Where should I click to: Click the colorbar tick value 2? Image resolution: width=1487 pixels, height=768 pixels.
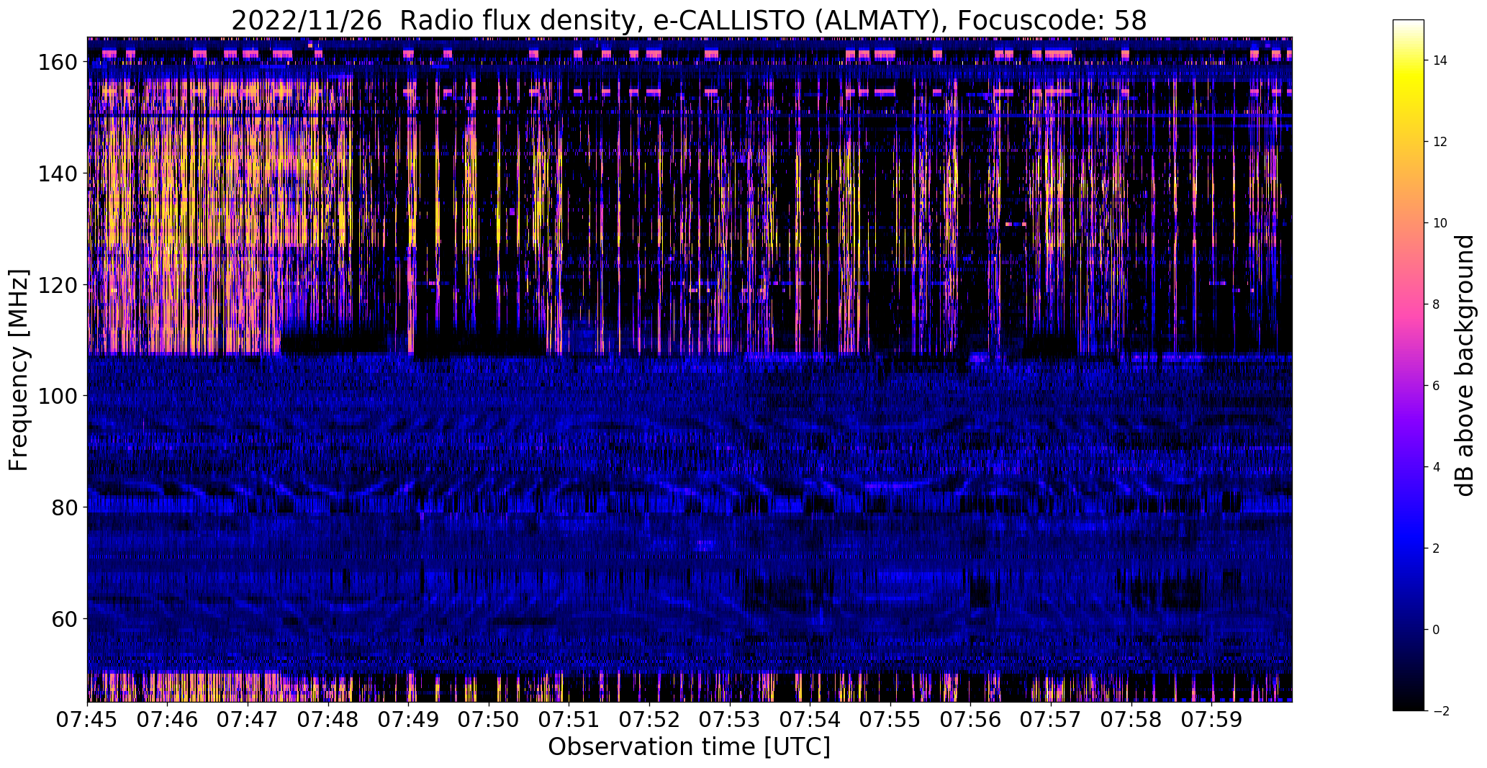tap(1437, 548)
